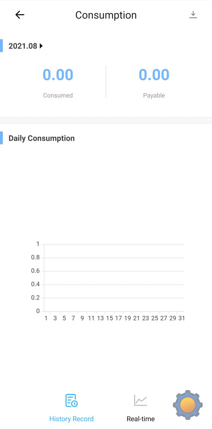
Task: Click day 1 on chart axis
Action: pyautogui.click(x=46, y=318)
